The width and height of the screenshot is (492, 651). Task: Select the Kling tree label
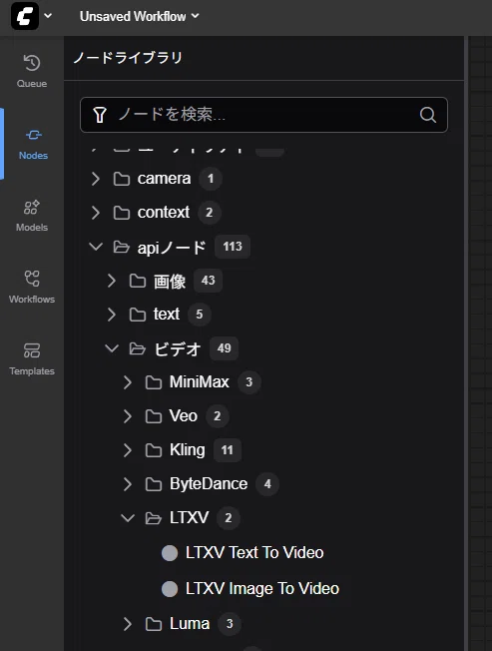(x=187, y=450)
